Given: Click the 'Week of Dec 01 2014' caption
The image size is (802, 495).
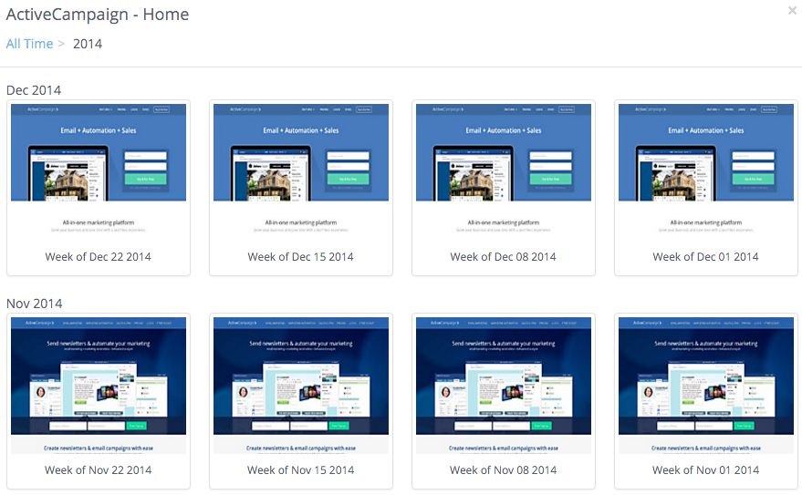Looking at the screenshot, I should [x=706, y=257].
